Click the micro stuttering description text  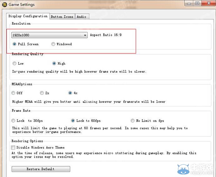[104, 155]
